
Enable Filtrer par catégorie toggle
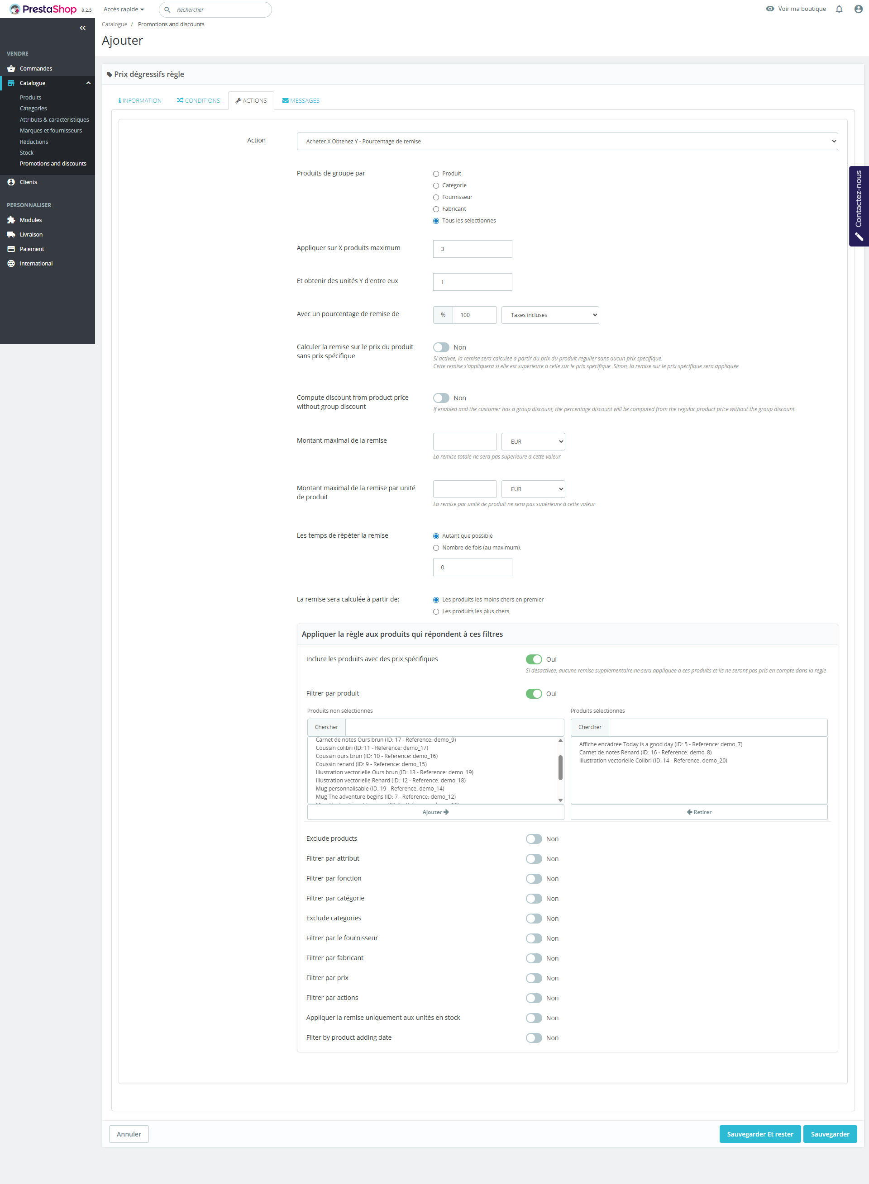coord(533,899)
